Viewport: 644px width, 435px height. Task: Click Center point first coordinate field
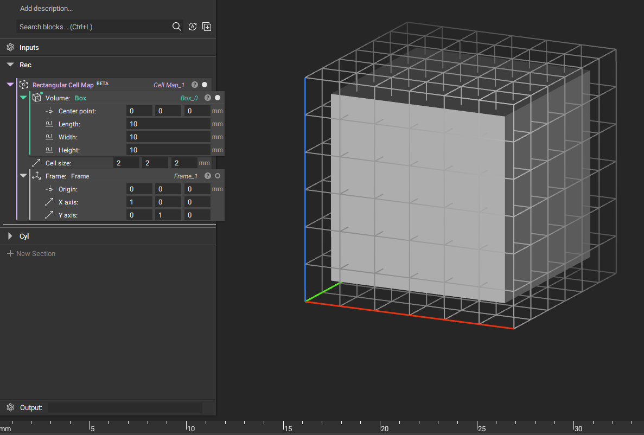pos(139,111)
